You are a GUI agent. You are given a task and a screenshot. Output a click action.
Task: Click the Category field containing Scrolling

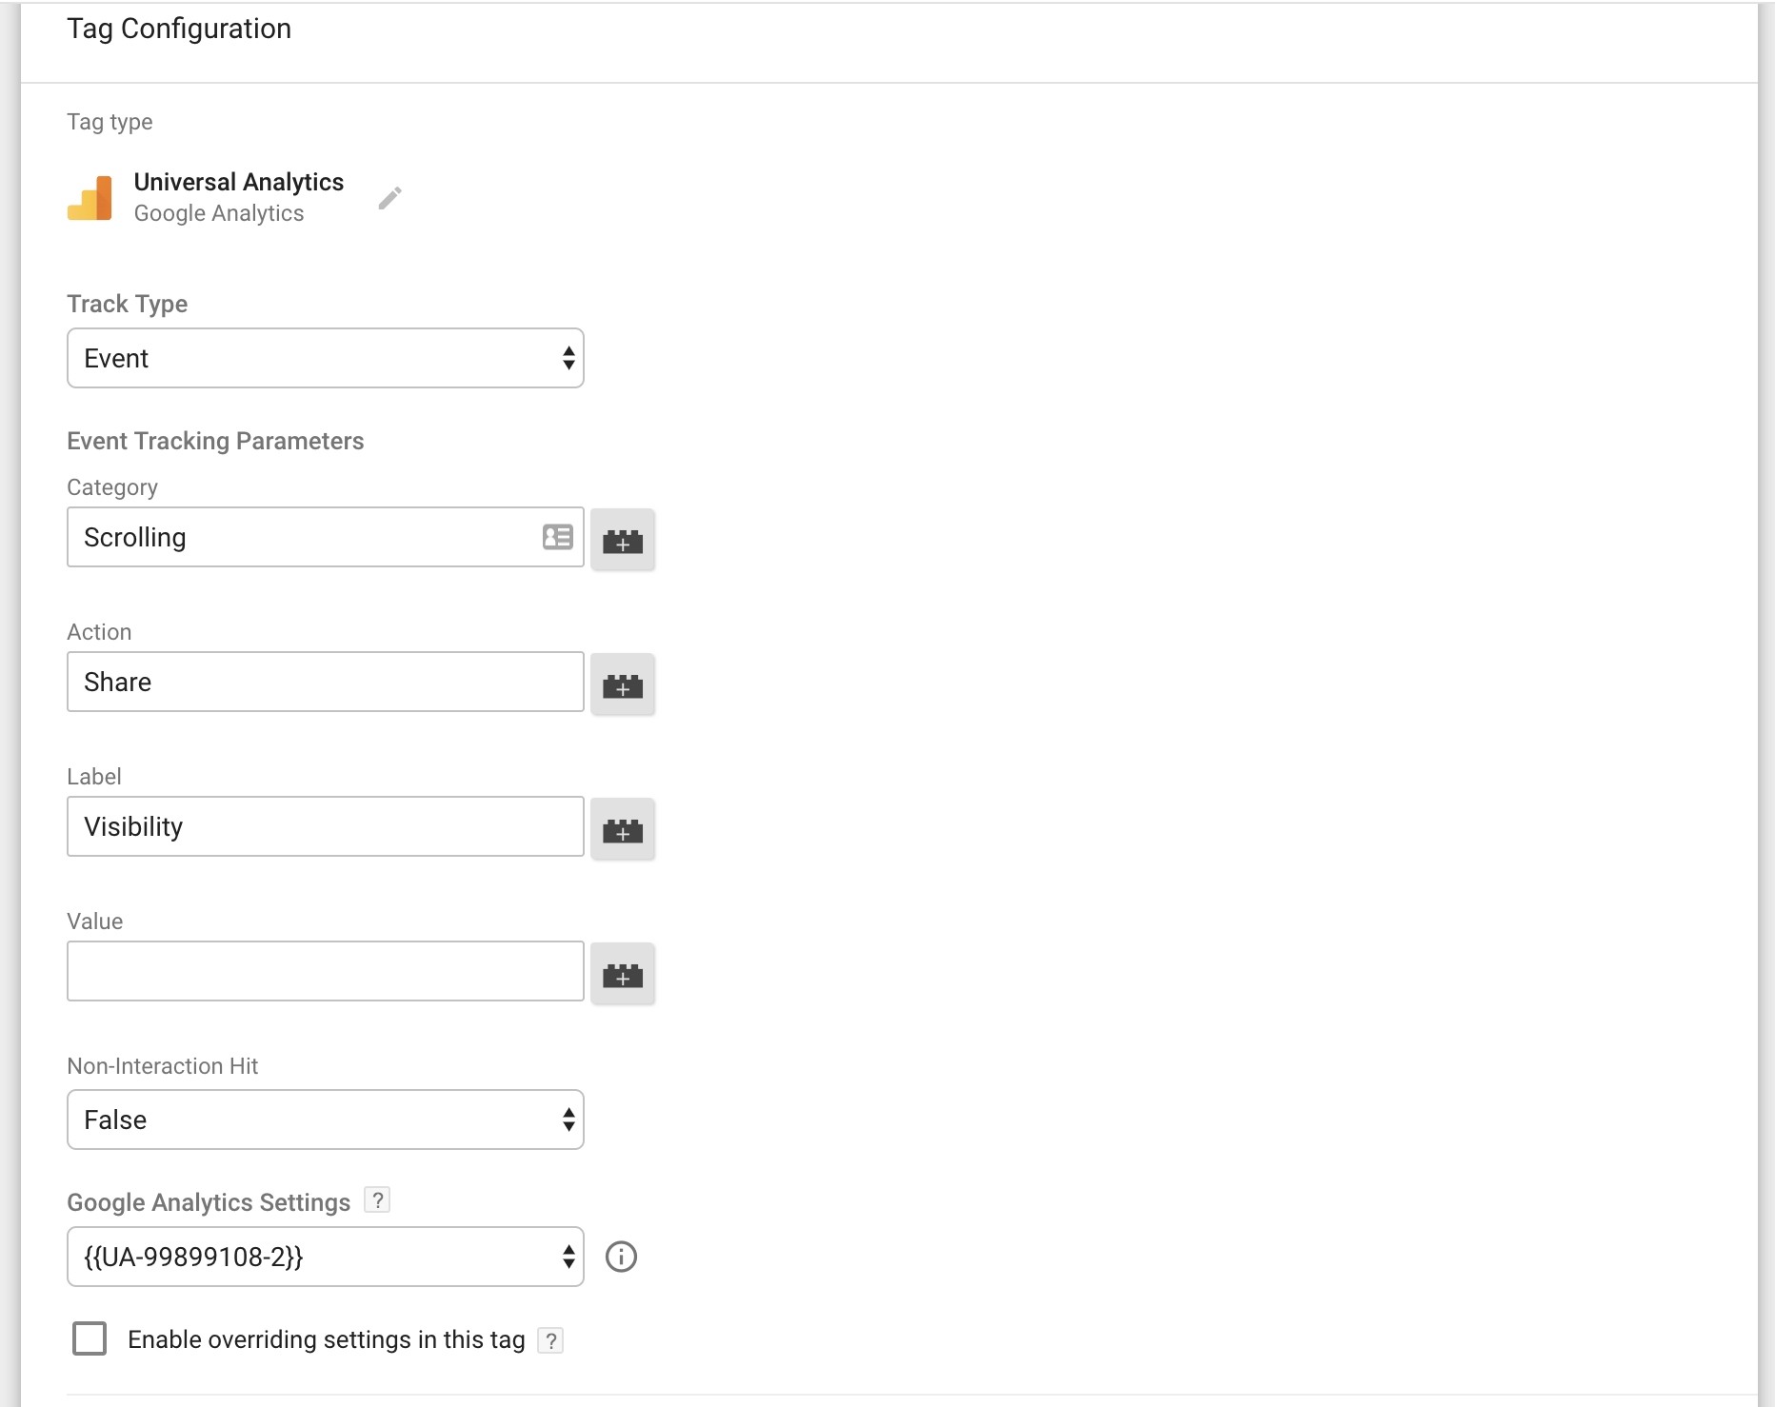point(305,538)
